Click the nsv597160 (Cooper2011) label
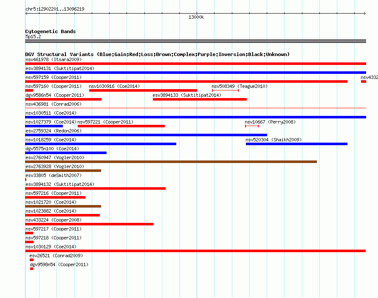 coord(54,86)
